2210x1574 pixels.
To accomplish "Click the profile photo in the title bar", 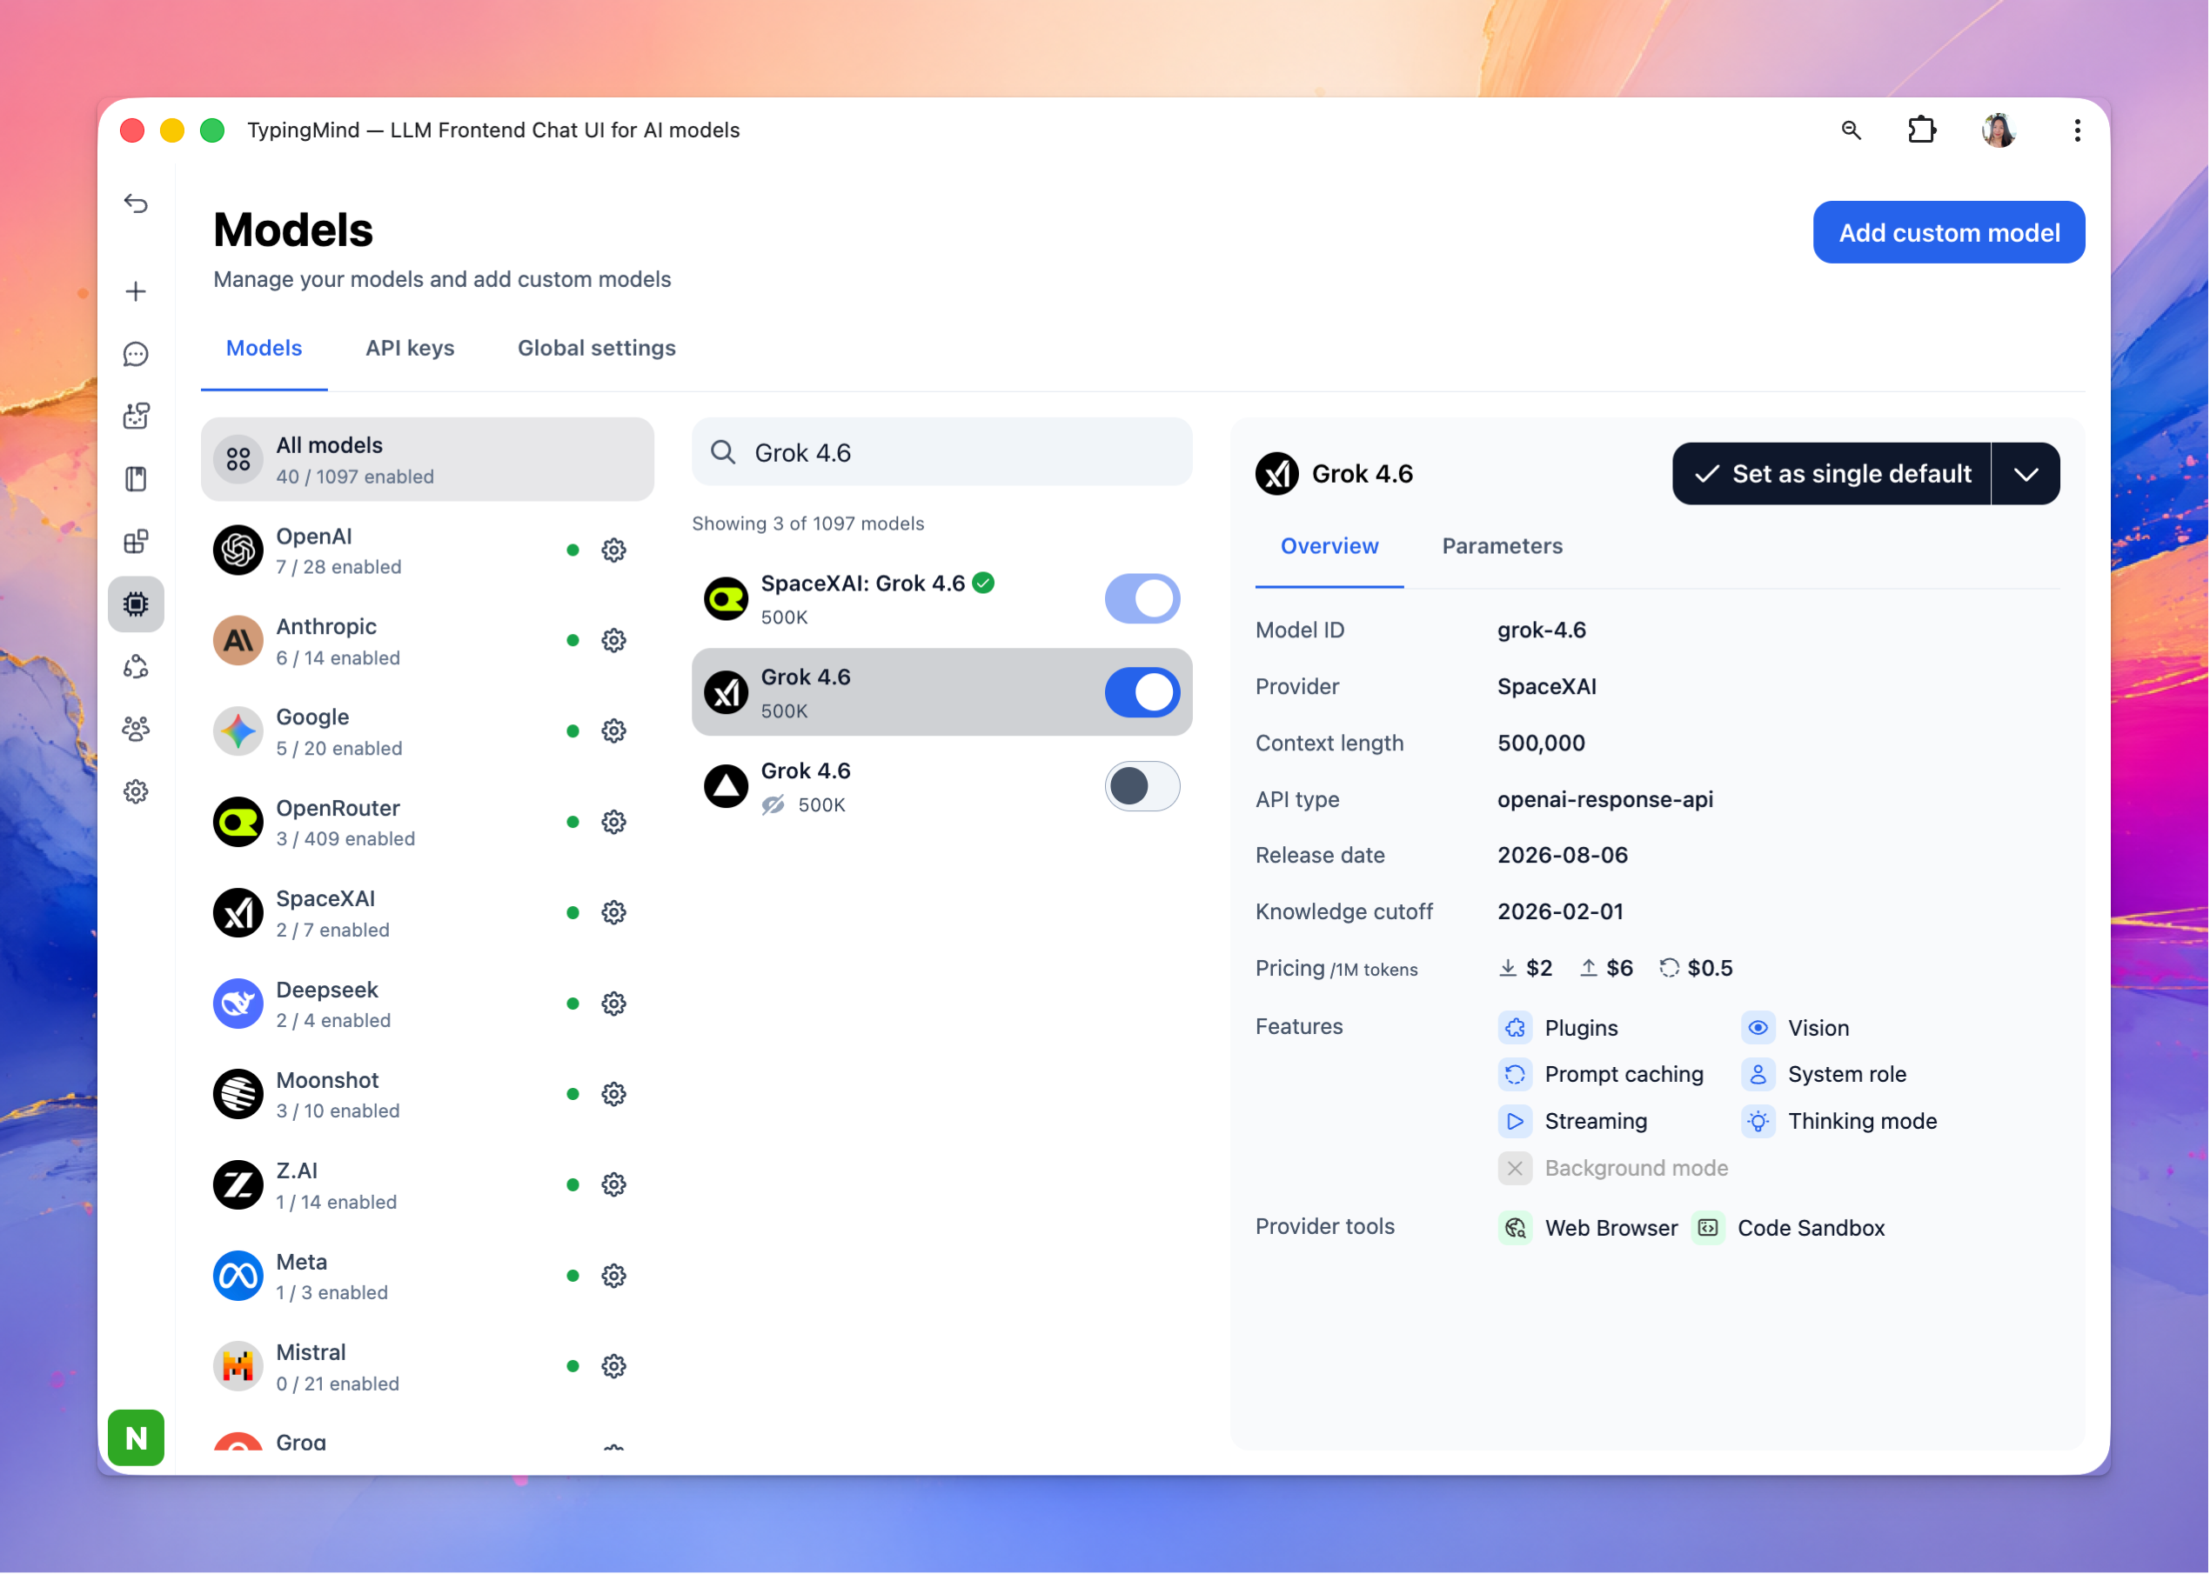I will point(1999,130).
